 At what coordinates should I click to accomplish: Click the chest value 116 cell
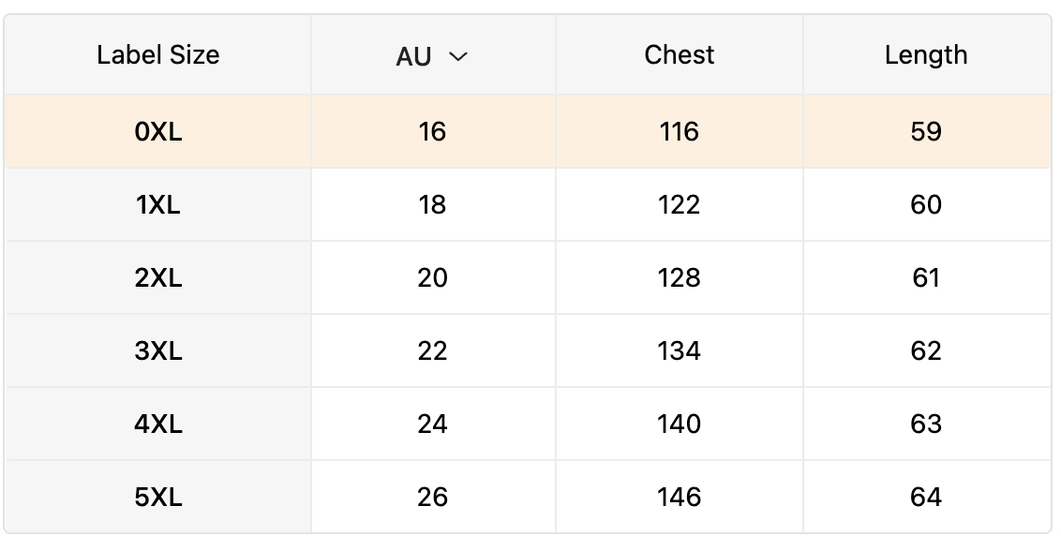[x=680, y=132]
